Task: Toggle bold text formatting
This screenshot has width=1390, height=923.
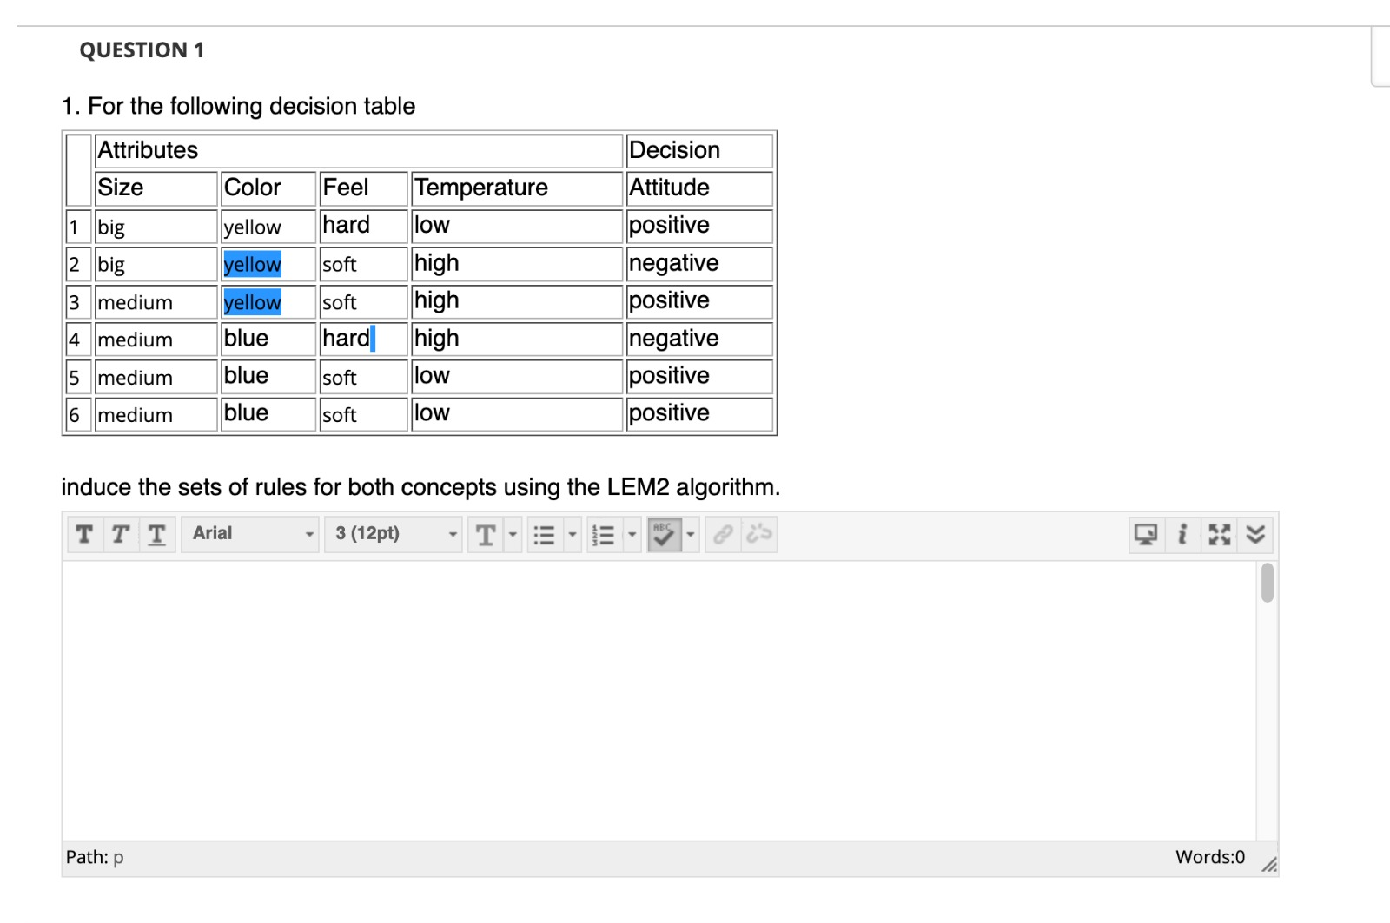Action: (x=84, y=534)
